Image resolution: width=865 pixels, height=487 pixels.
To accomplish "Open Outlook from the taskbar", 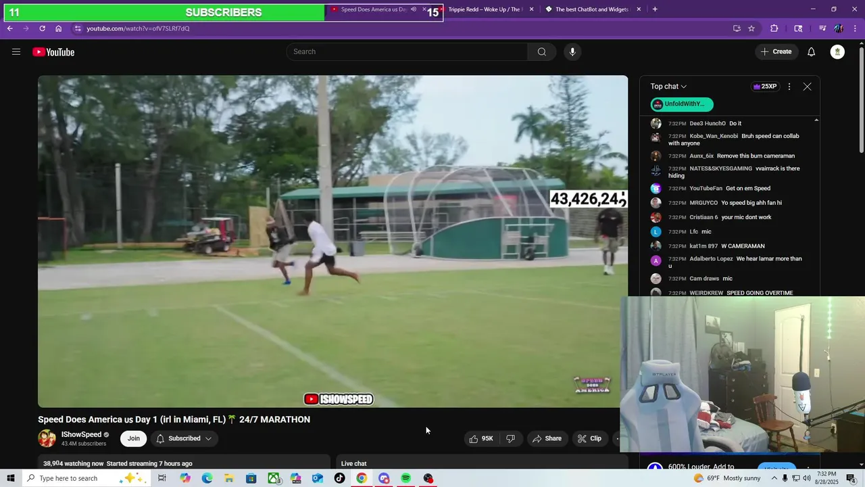I will click(318, 478).
